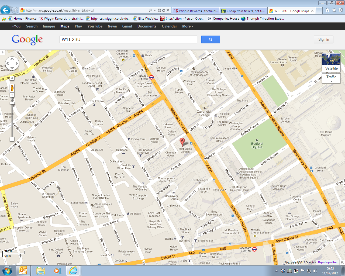Zoom out with the minus button at slider bottom
345x276 pixels.
(12, 139)
